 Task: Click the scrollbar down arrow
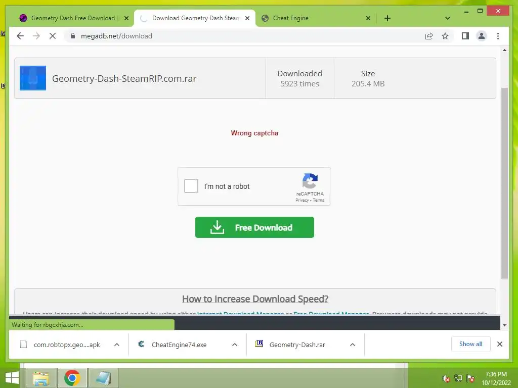pyautogui.click(x=504, y=325)
